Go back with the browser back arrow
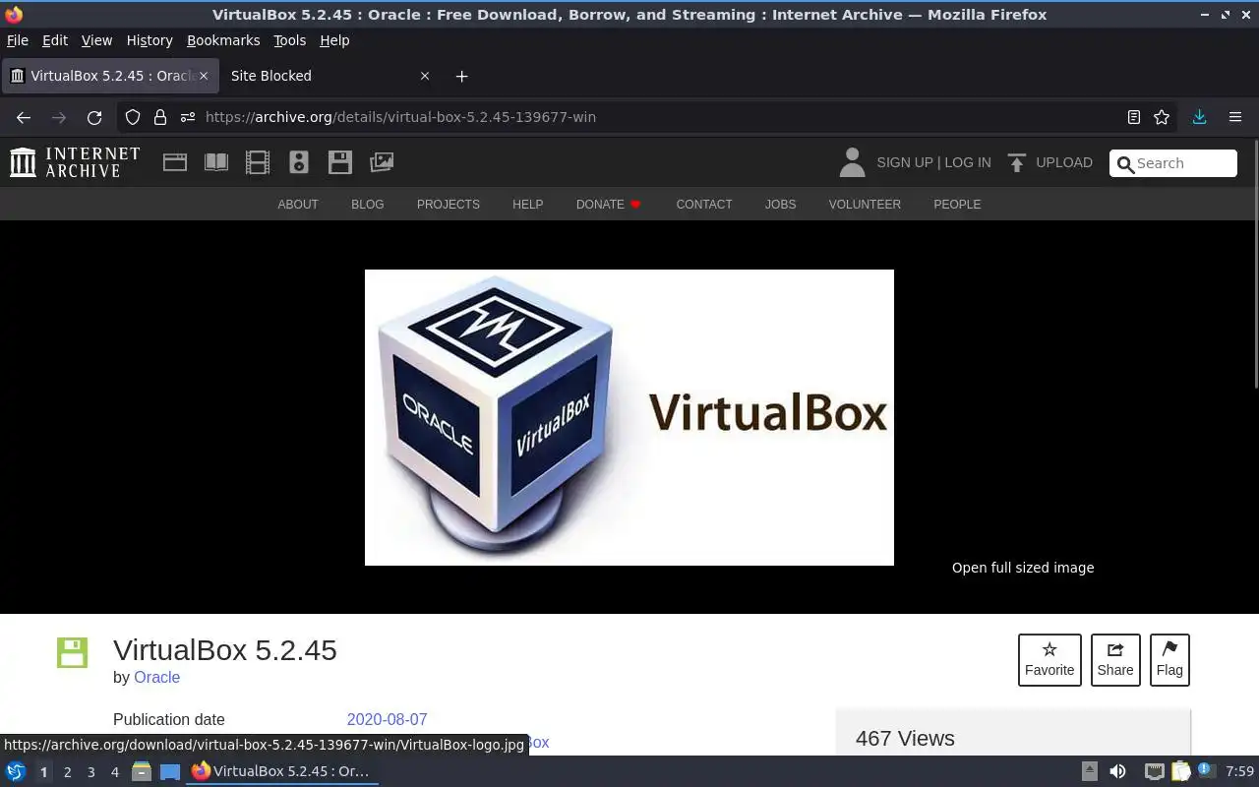 coord(24,117)
